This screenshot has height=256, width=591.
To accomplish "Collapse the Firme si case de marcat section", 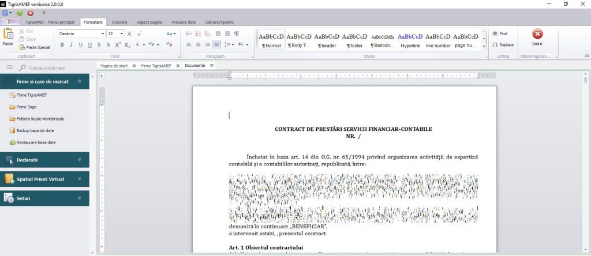I will coord(79,81).
